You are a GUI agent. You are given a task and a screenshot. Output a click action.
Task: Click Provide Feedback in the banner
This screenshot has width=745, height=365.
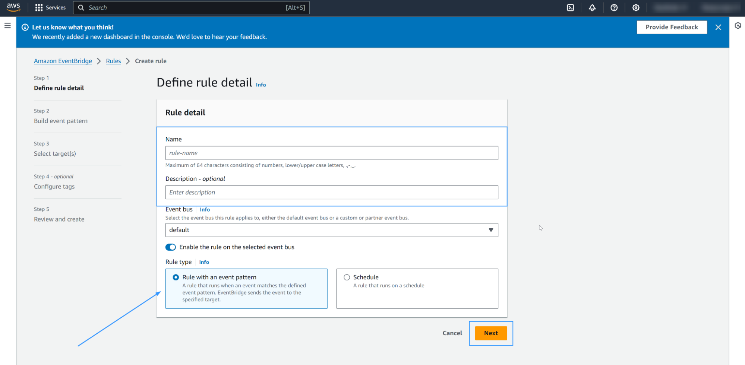click(x=671, y=27)
